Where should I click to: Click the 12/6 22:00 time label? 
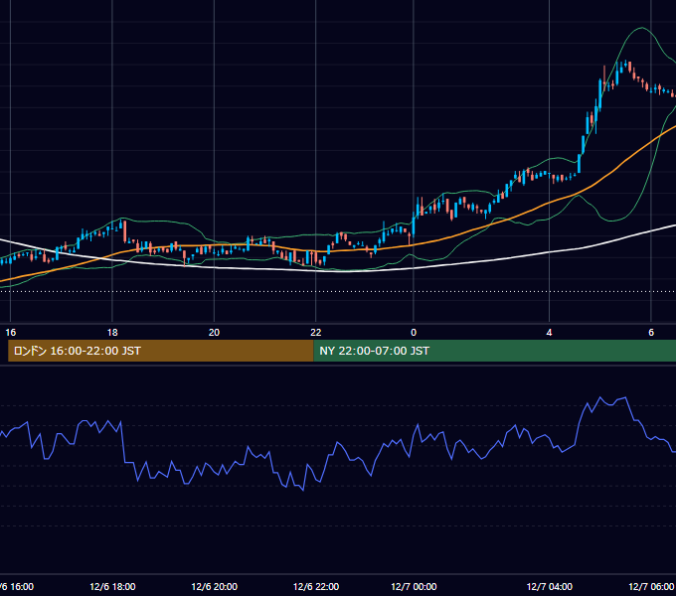click(316, 586)
